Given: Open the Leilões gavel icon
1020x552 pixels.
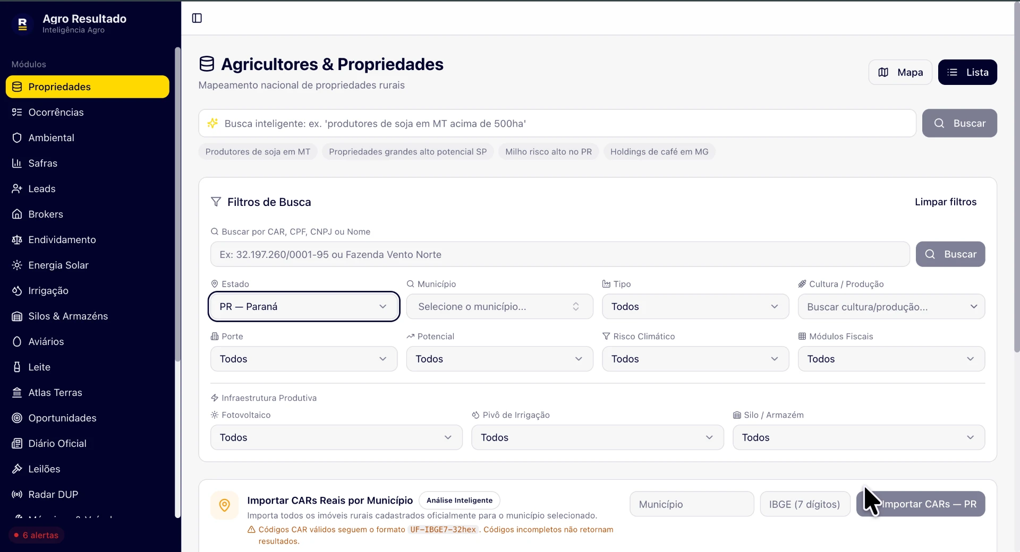Looking at the screenshot, I should coord(17,469).
